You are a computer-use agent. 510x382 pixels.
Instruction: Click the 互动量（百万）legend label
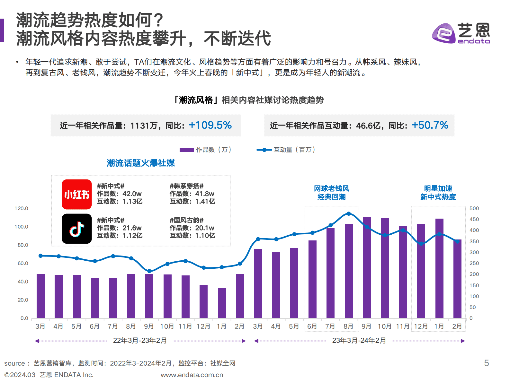tap(295, 150)
